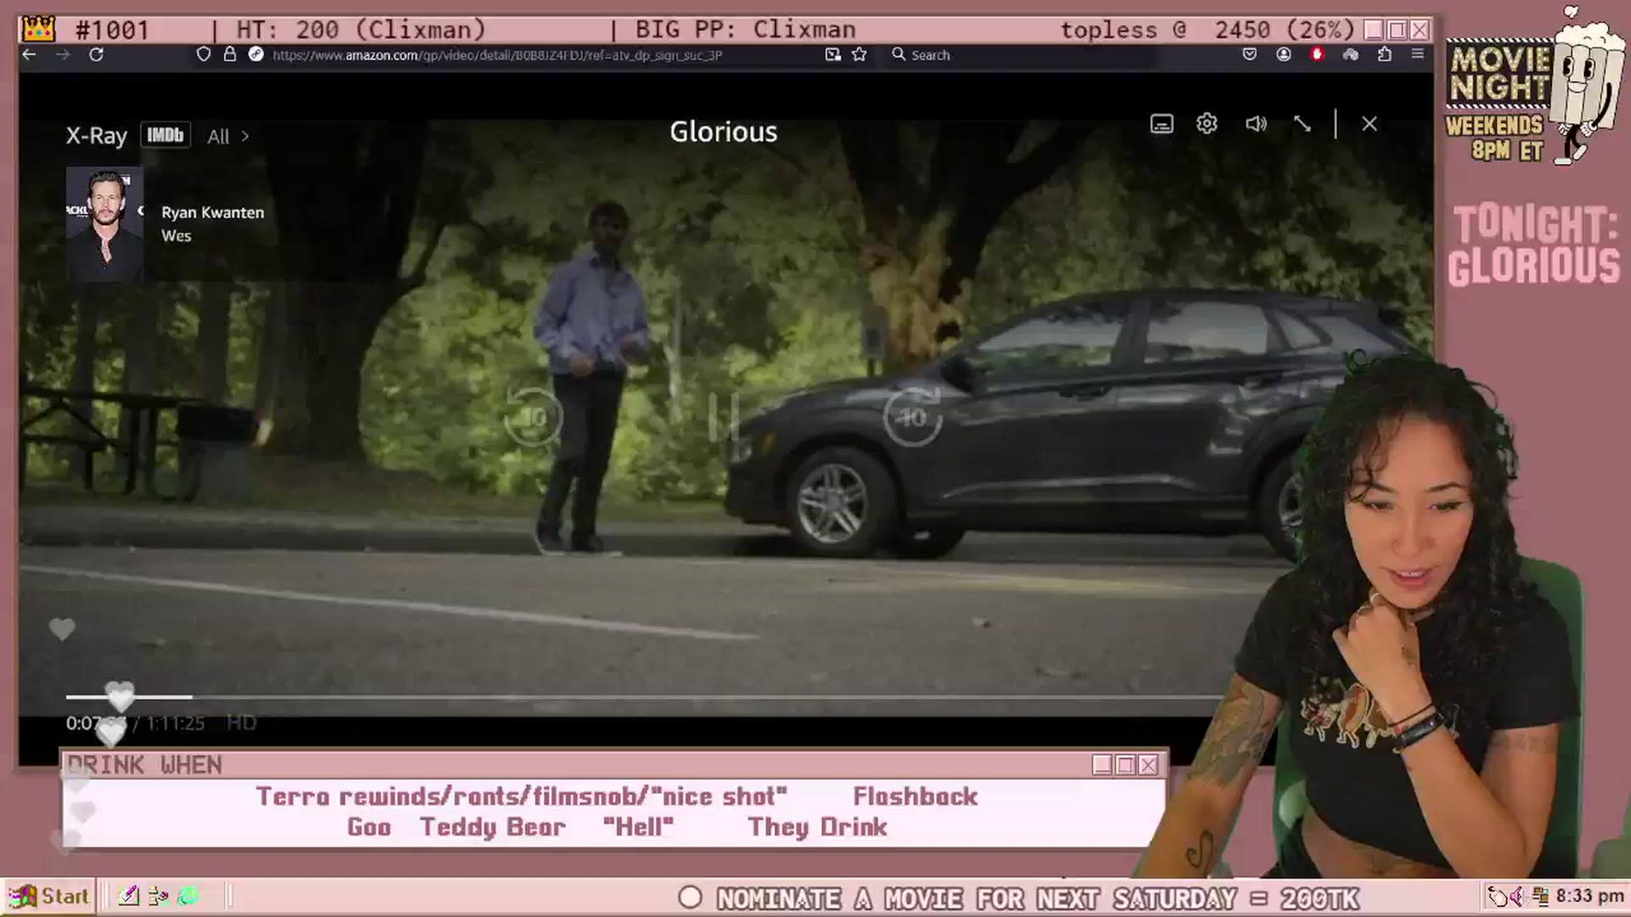Click the site security padlock icon
Image resolution: width=1631 pixels, height=917 pixels.
coord(229,54)
